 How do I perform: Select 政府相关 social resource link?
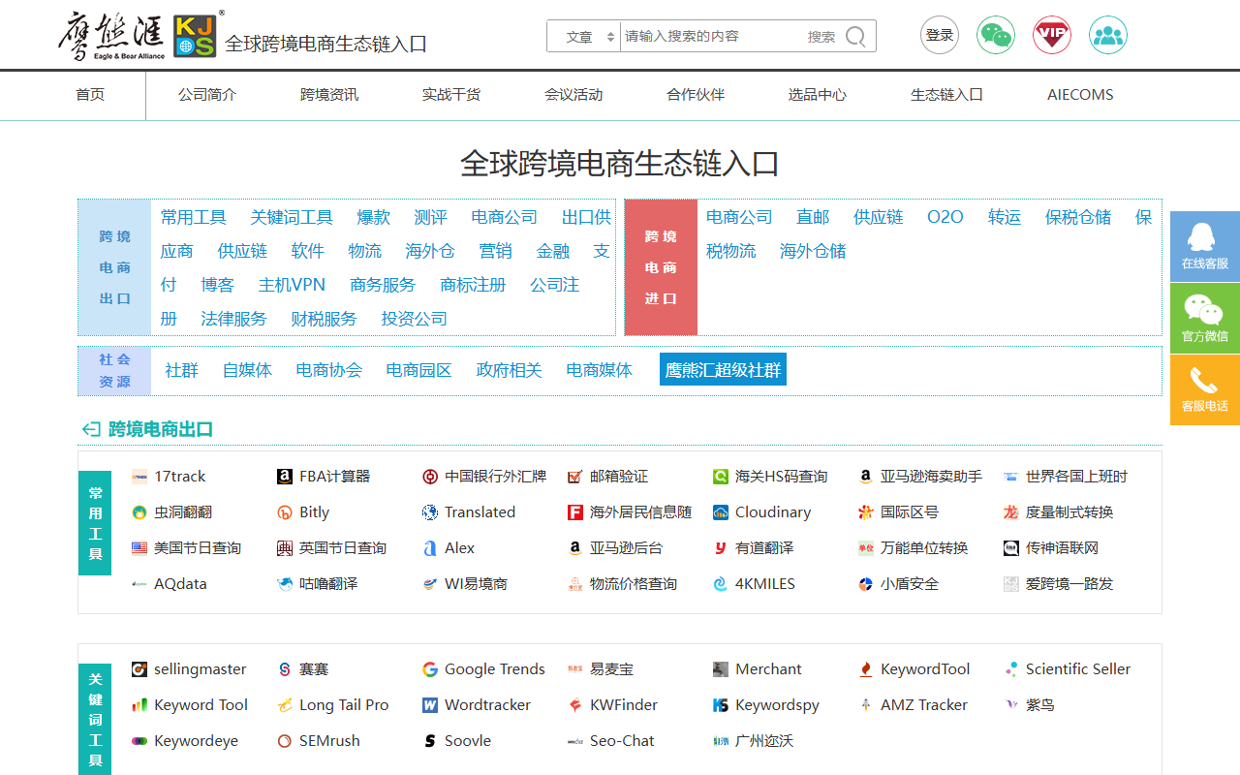[509, 370]
